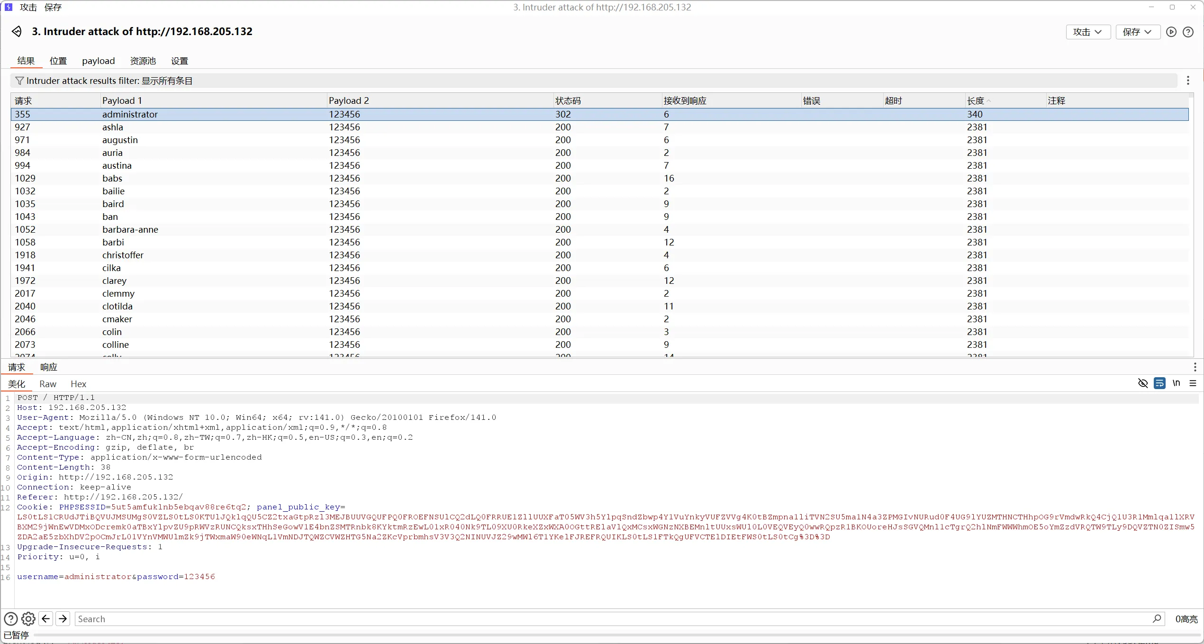Switch to the 响应 response tab

click(x=48, y=367)
